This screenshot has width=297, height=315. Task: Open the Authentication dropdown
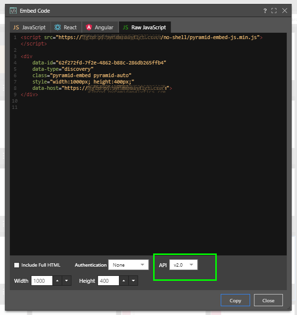128,265
